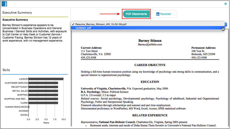Click the B.A. Psychology line
The image size is (230, 129).
pos(105,92)
